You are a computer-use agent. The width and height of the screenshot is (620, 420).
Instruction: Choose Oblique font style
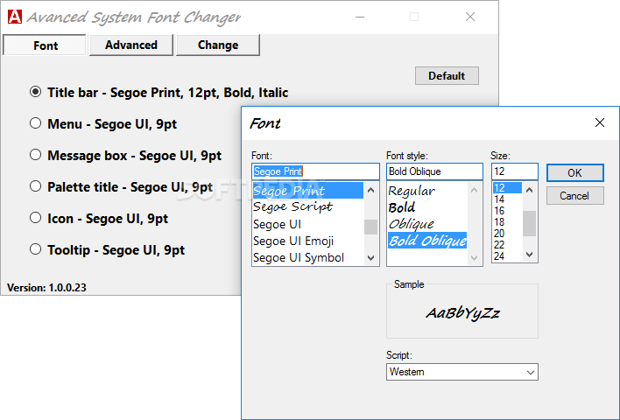point(427,224)
